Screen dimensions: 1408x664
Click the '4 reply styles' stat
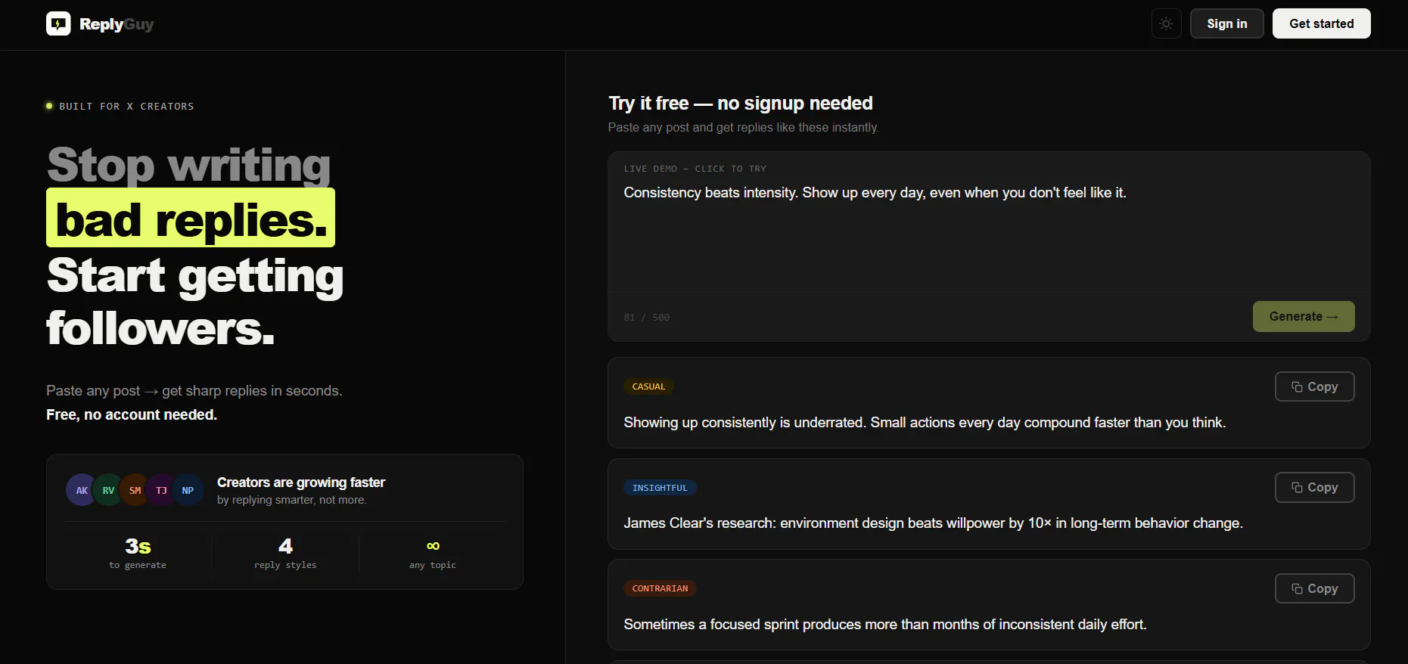(285, 554)
